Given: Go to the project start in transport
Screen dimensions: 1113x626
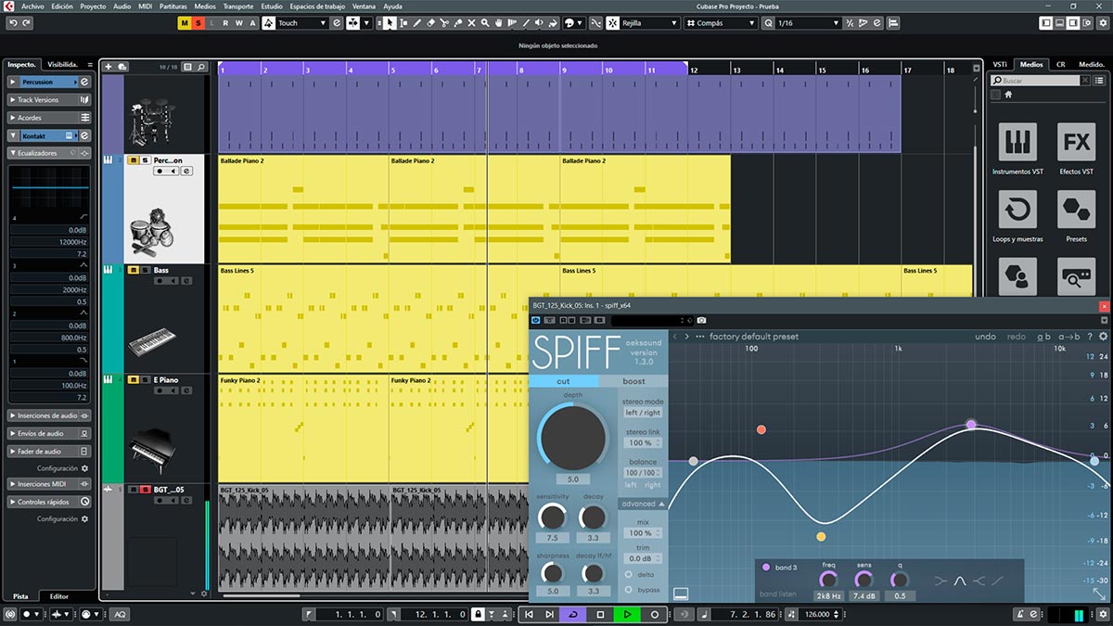Looking at the screenshot, I should tap(529, 614).
